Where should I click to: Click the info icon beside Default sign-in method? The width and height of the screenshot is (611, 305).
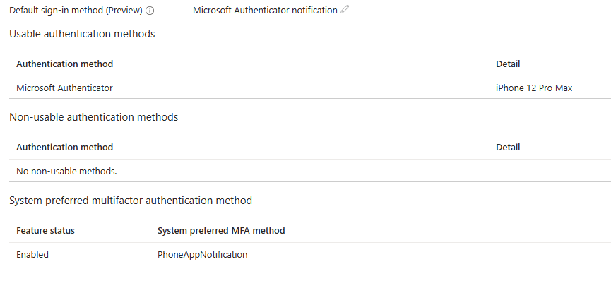150,11
